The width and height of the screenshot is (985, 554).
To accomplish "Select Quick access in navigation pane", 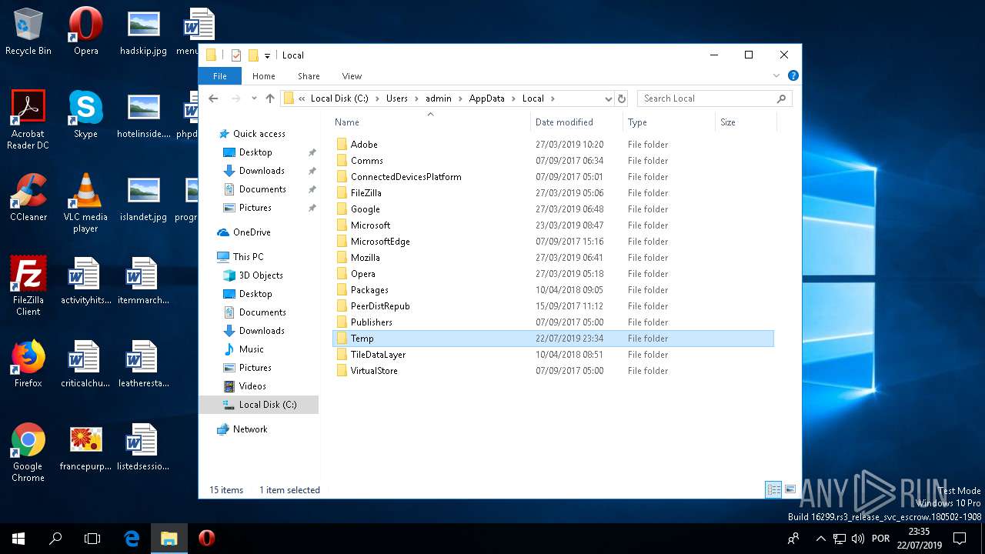I will pyautogui.click(x=259, y=134).
